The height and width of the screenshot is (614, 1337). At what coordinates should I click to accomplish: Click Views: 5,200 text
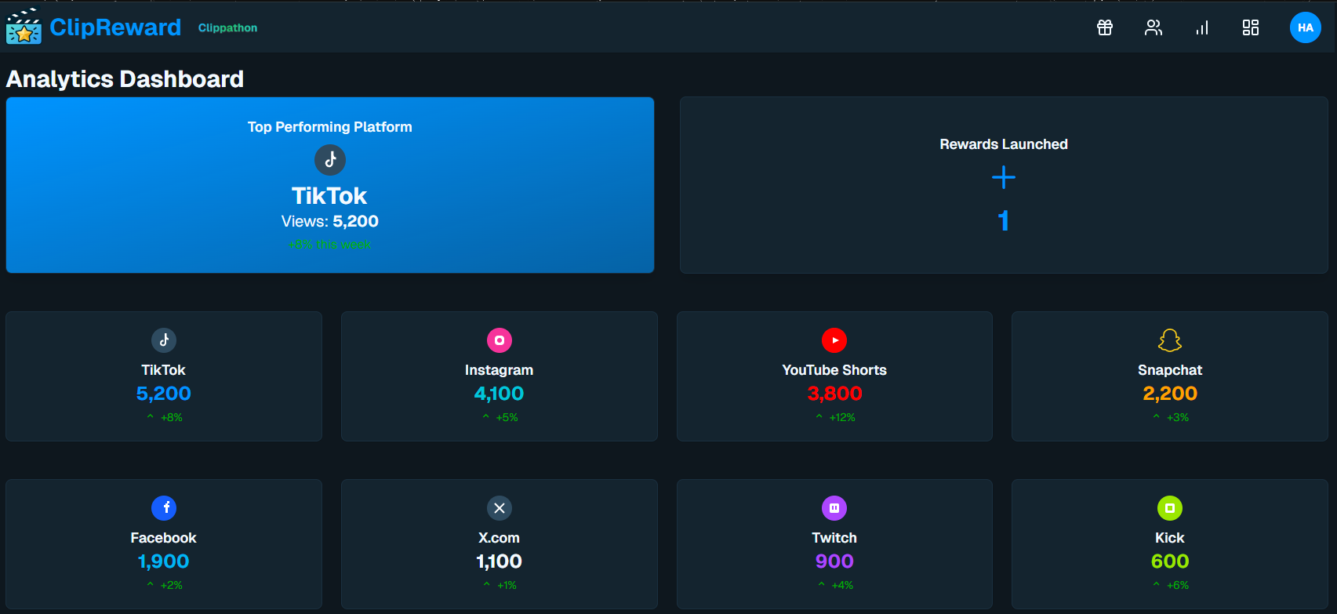pyautogui.click(x=330, y=221)
